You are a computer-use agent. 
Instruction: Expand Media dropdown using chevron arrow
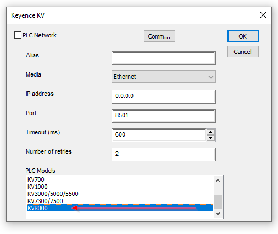tap(211, 77)
